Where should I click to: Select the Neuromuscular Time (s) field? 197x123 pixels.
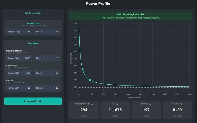click(x=47, y=58)
